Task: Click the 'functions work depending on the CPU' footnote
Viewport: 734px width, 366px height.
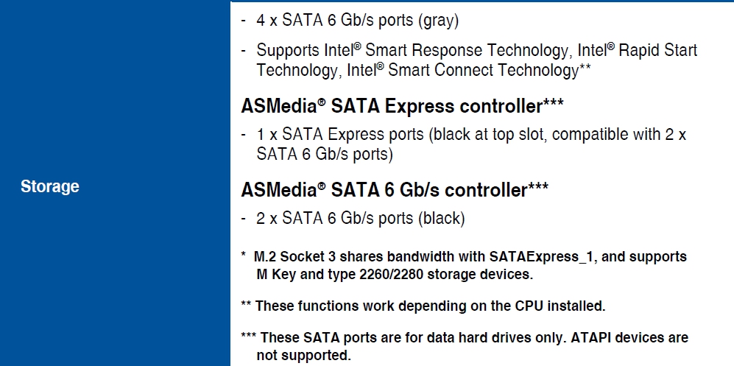Action: (x=423, y=306)
